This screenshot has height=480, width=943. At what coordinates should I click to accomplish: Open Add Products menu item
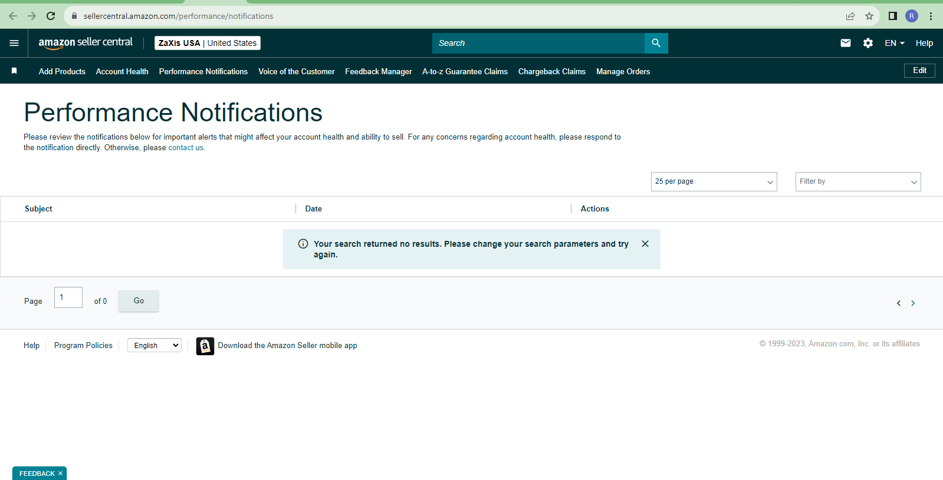pos(62,71)
